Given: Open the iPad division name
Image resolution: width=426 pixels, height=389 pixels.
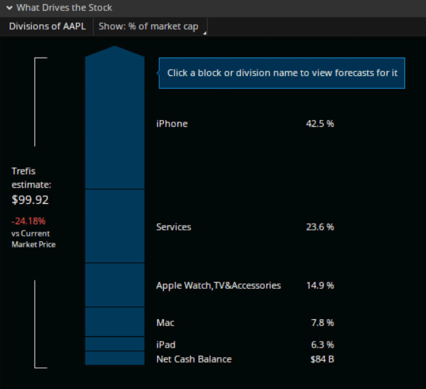Looking at the screenshot, I should click(x=166, y=345).
